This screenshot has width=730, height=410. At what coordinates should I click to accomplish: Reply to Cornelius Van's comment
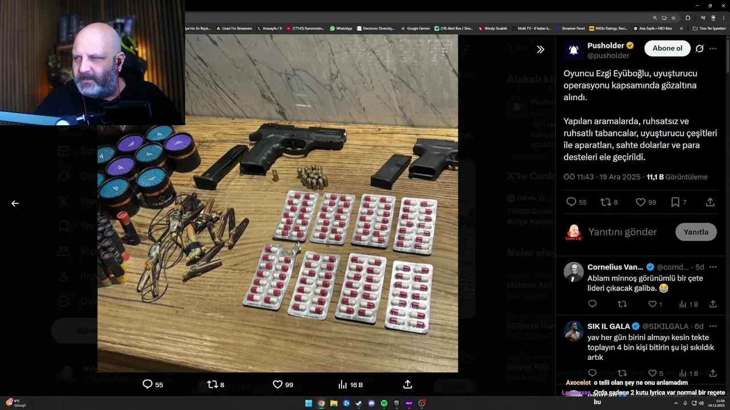(x=592, y=304)
